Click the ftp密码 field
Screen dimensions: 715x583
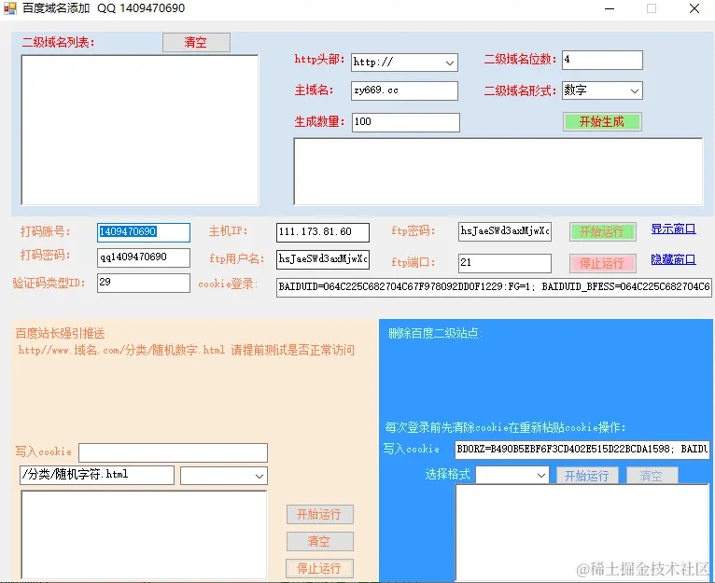pos(505,231)
